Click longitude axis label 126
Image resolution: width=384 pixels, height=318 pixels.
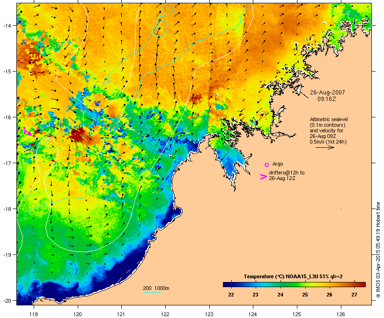(x=341, y=314)
